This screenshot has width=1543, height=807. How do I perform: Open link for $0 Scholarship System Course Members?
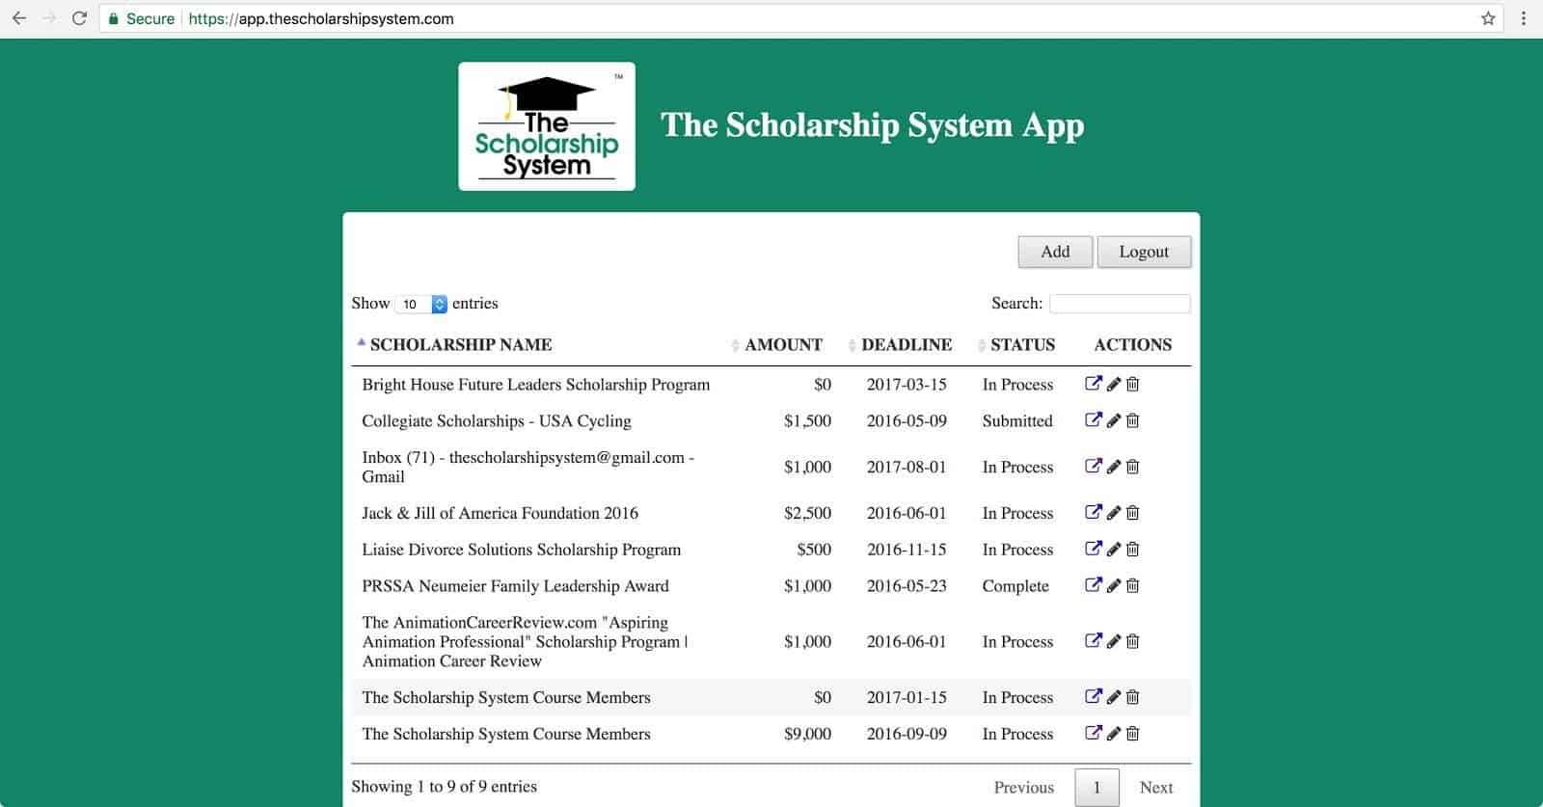tap(1093, 696)
